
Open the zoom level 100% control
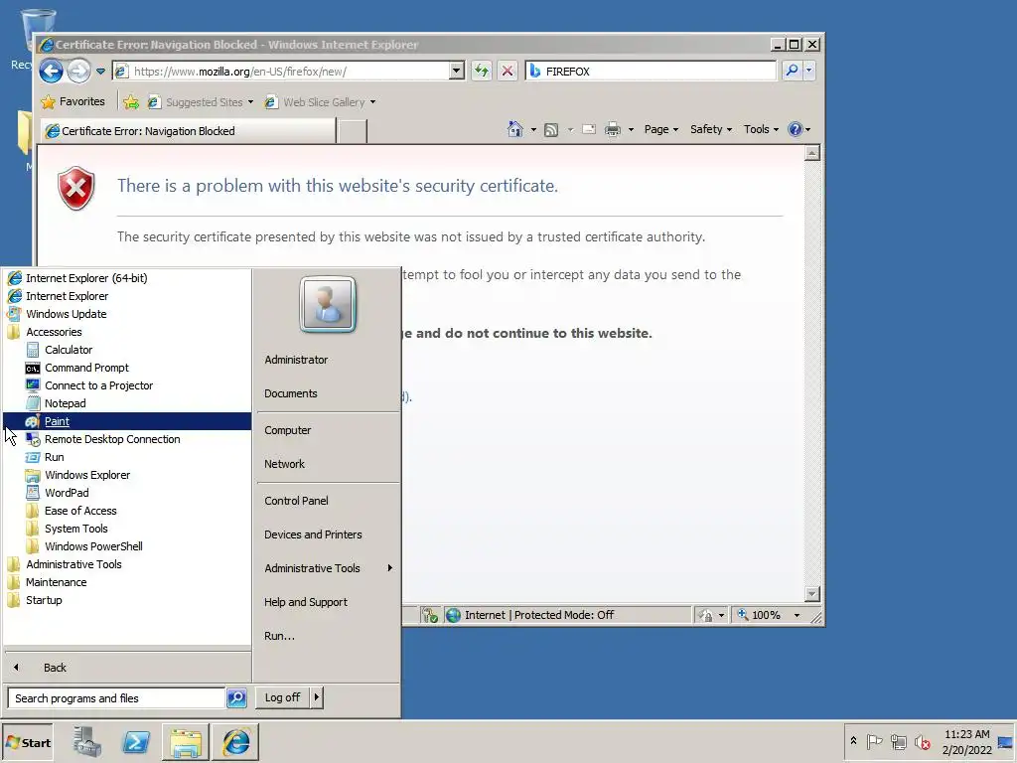tap(768, 614)
